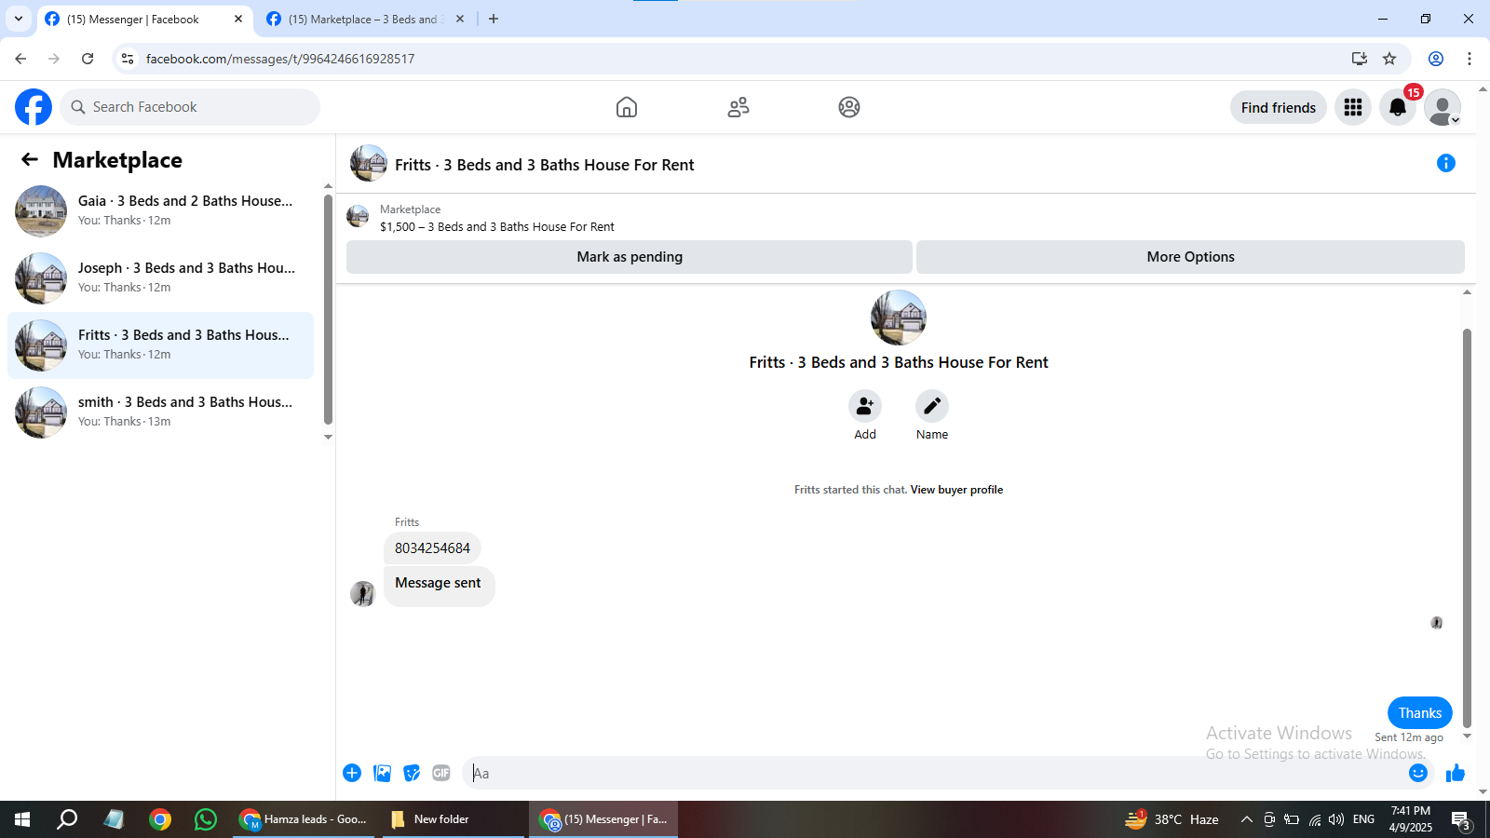Screen dimensions: 1490x838
Task: Click the Facebook logo icon
Action: 34,107
